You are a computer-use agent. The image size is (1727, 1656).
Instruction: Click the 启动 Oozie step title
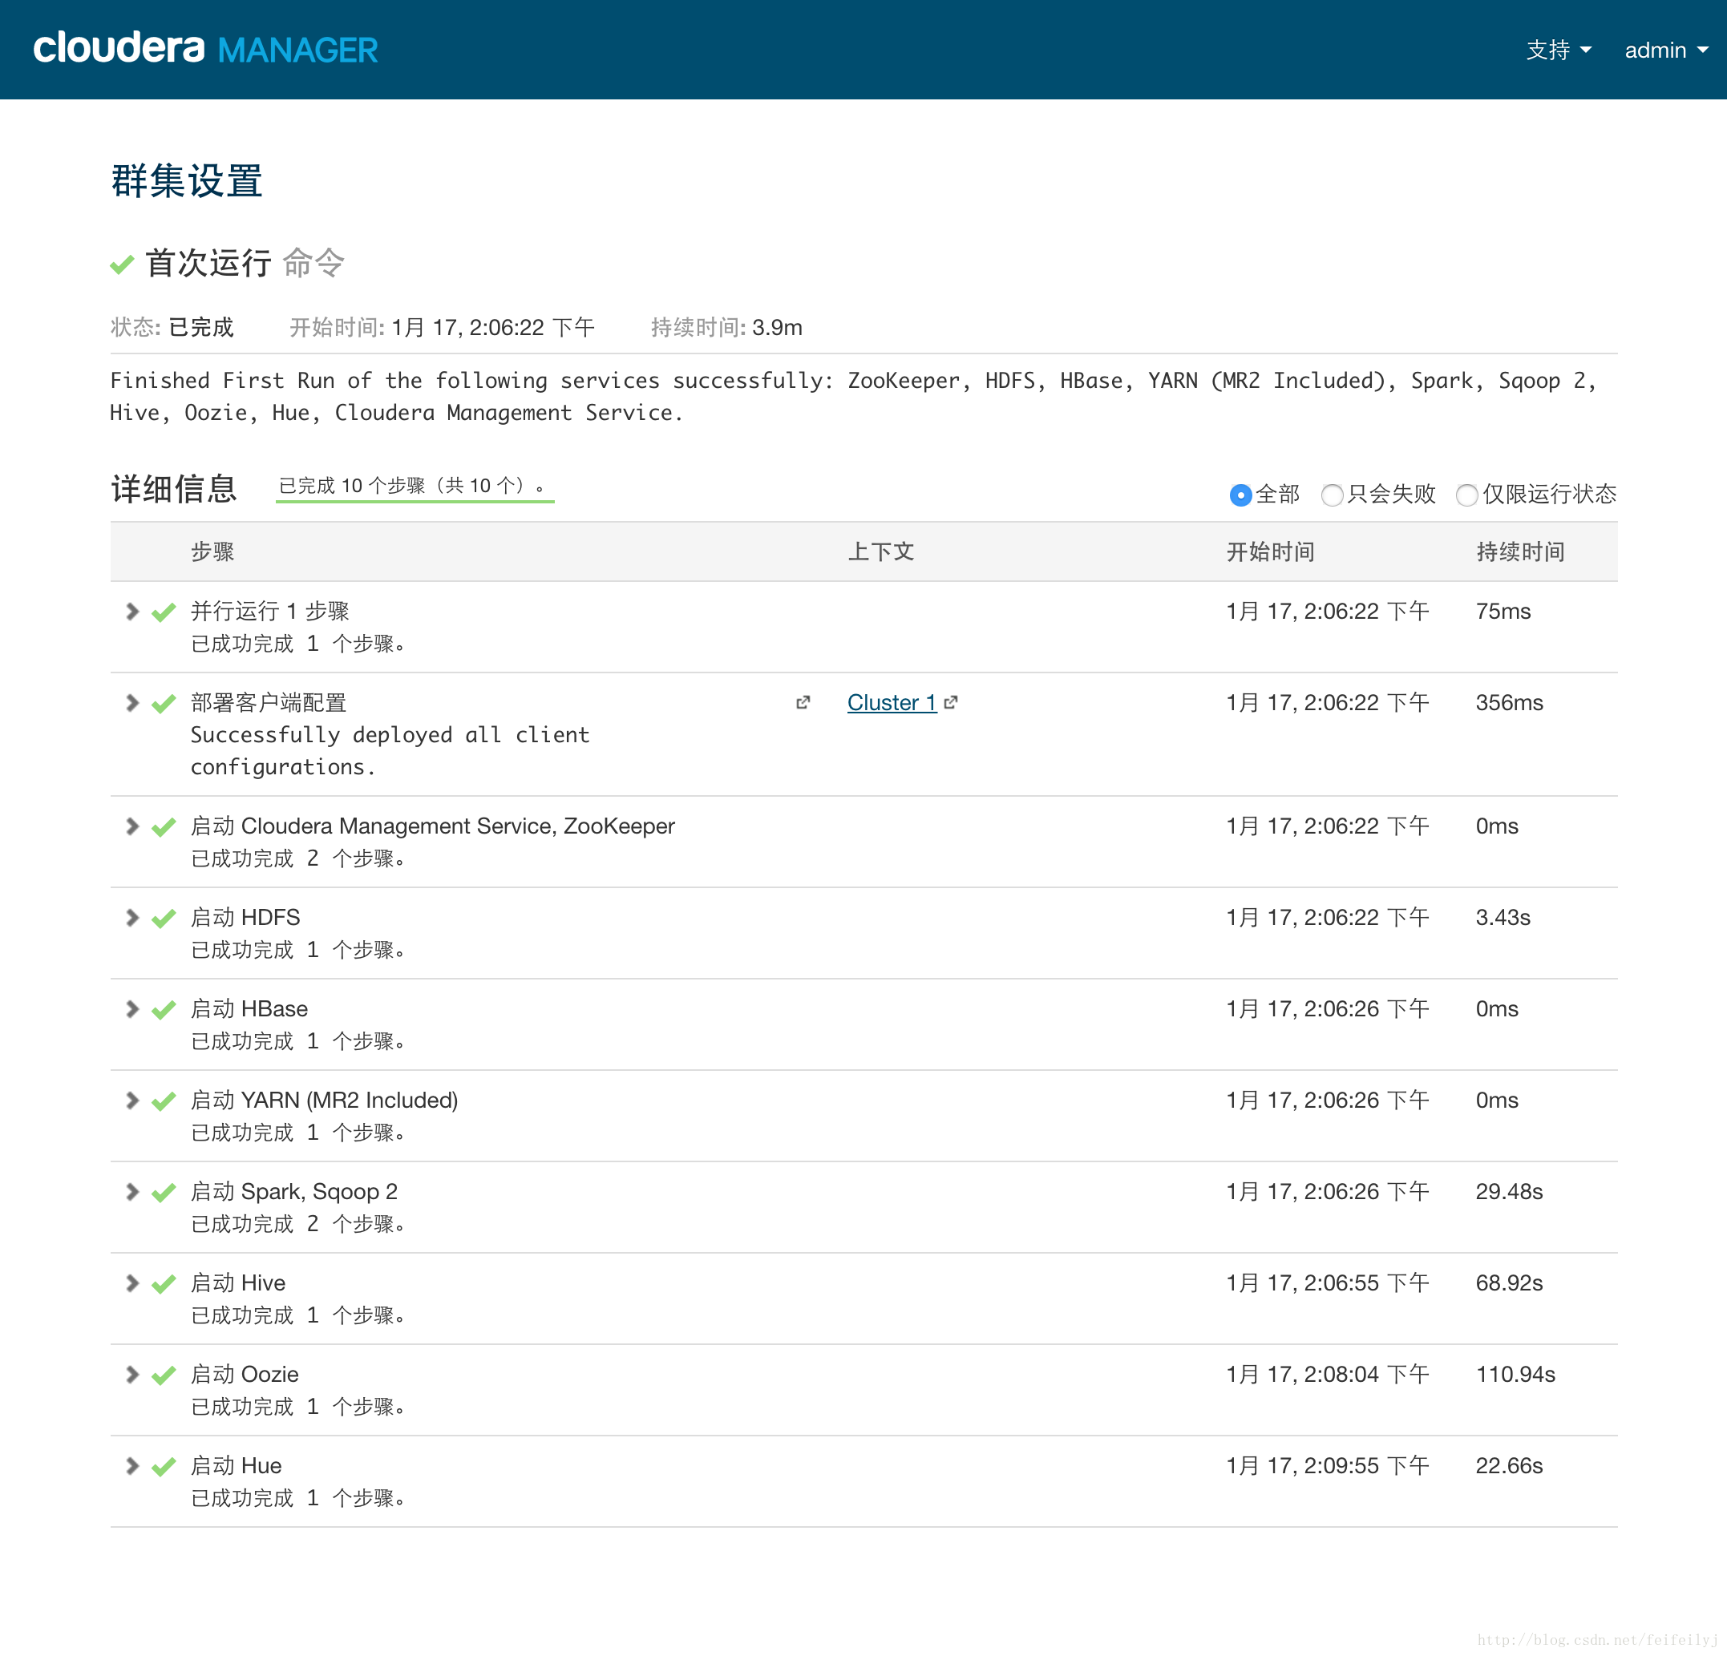point(245,1375)
